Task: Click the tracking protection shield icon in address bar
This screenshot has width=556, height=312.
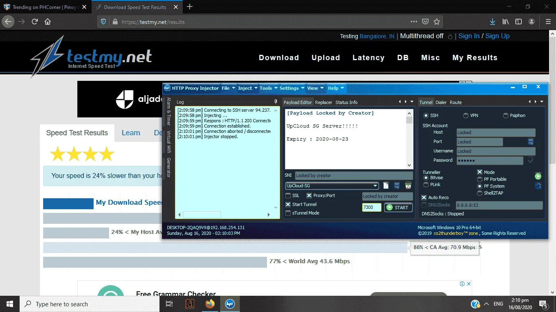Action: click(x=103, y=22)
